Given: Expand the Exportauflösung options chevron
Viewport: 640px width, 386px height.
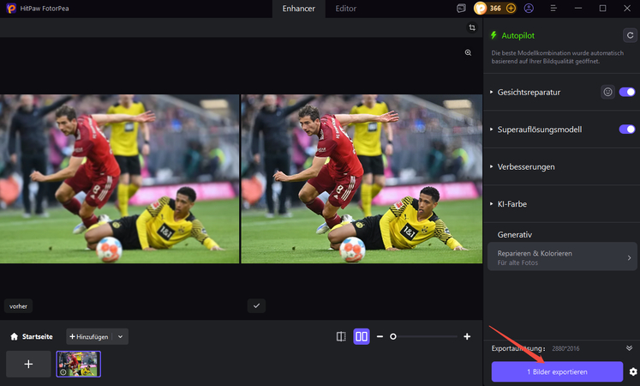Looking at the screenshot, I should [630, 348].
